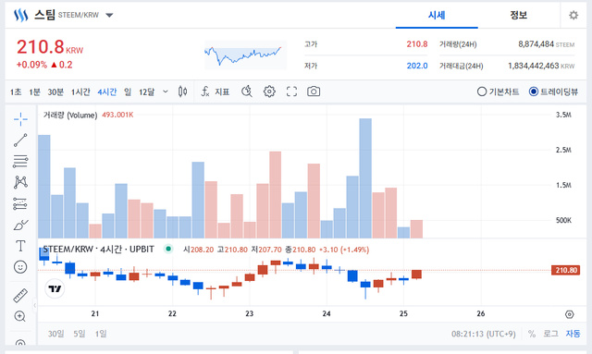
Task: Select the trend line drawing tool
Action: click(x=20, y=140)
